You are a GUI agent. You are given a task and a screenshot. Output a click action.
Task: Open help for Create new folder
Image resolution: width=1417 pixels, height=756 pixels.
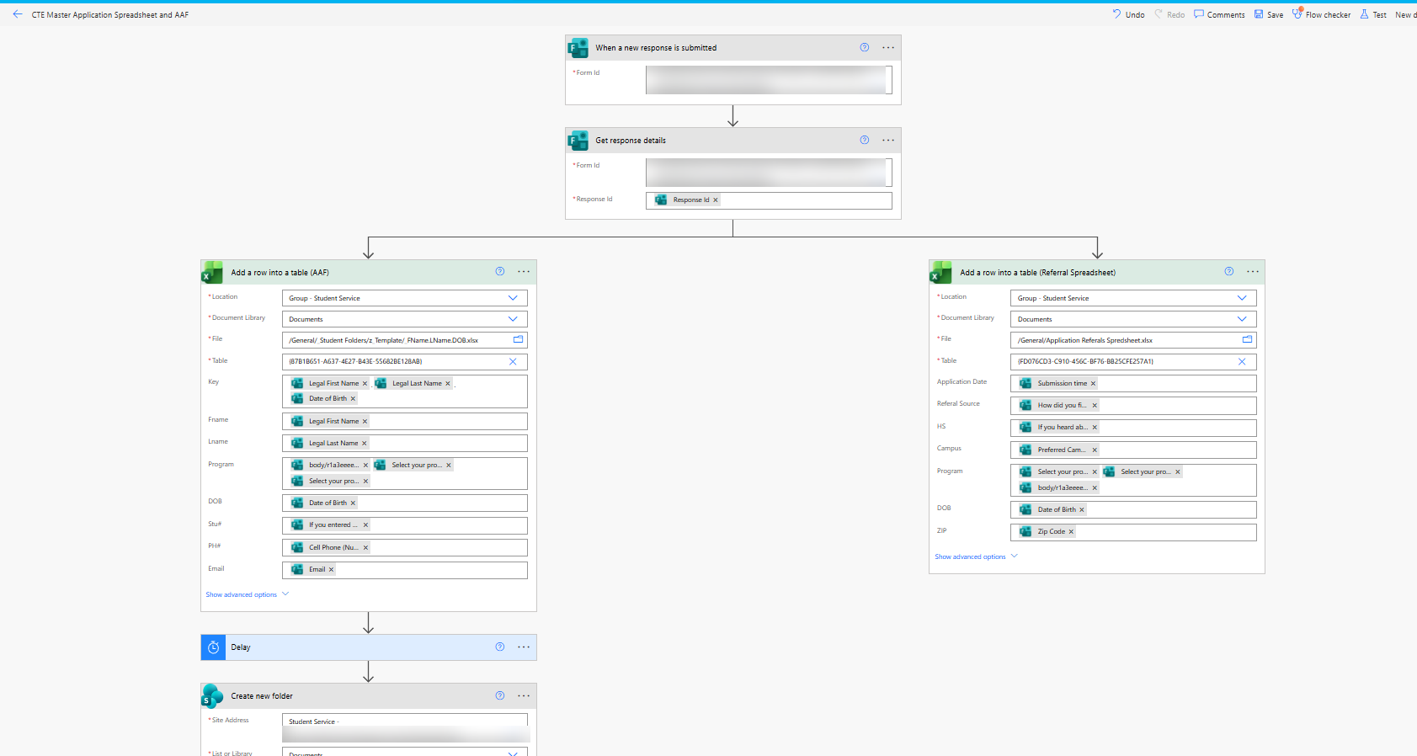499,695
